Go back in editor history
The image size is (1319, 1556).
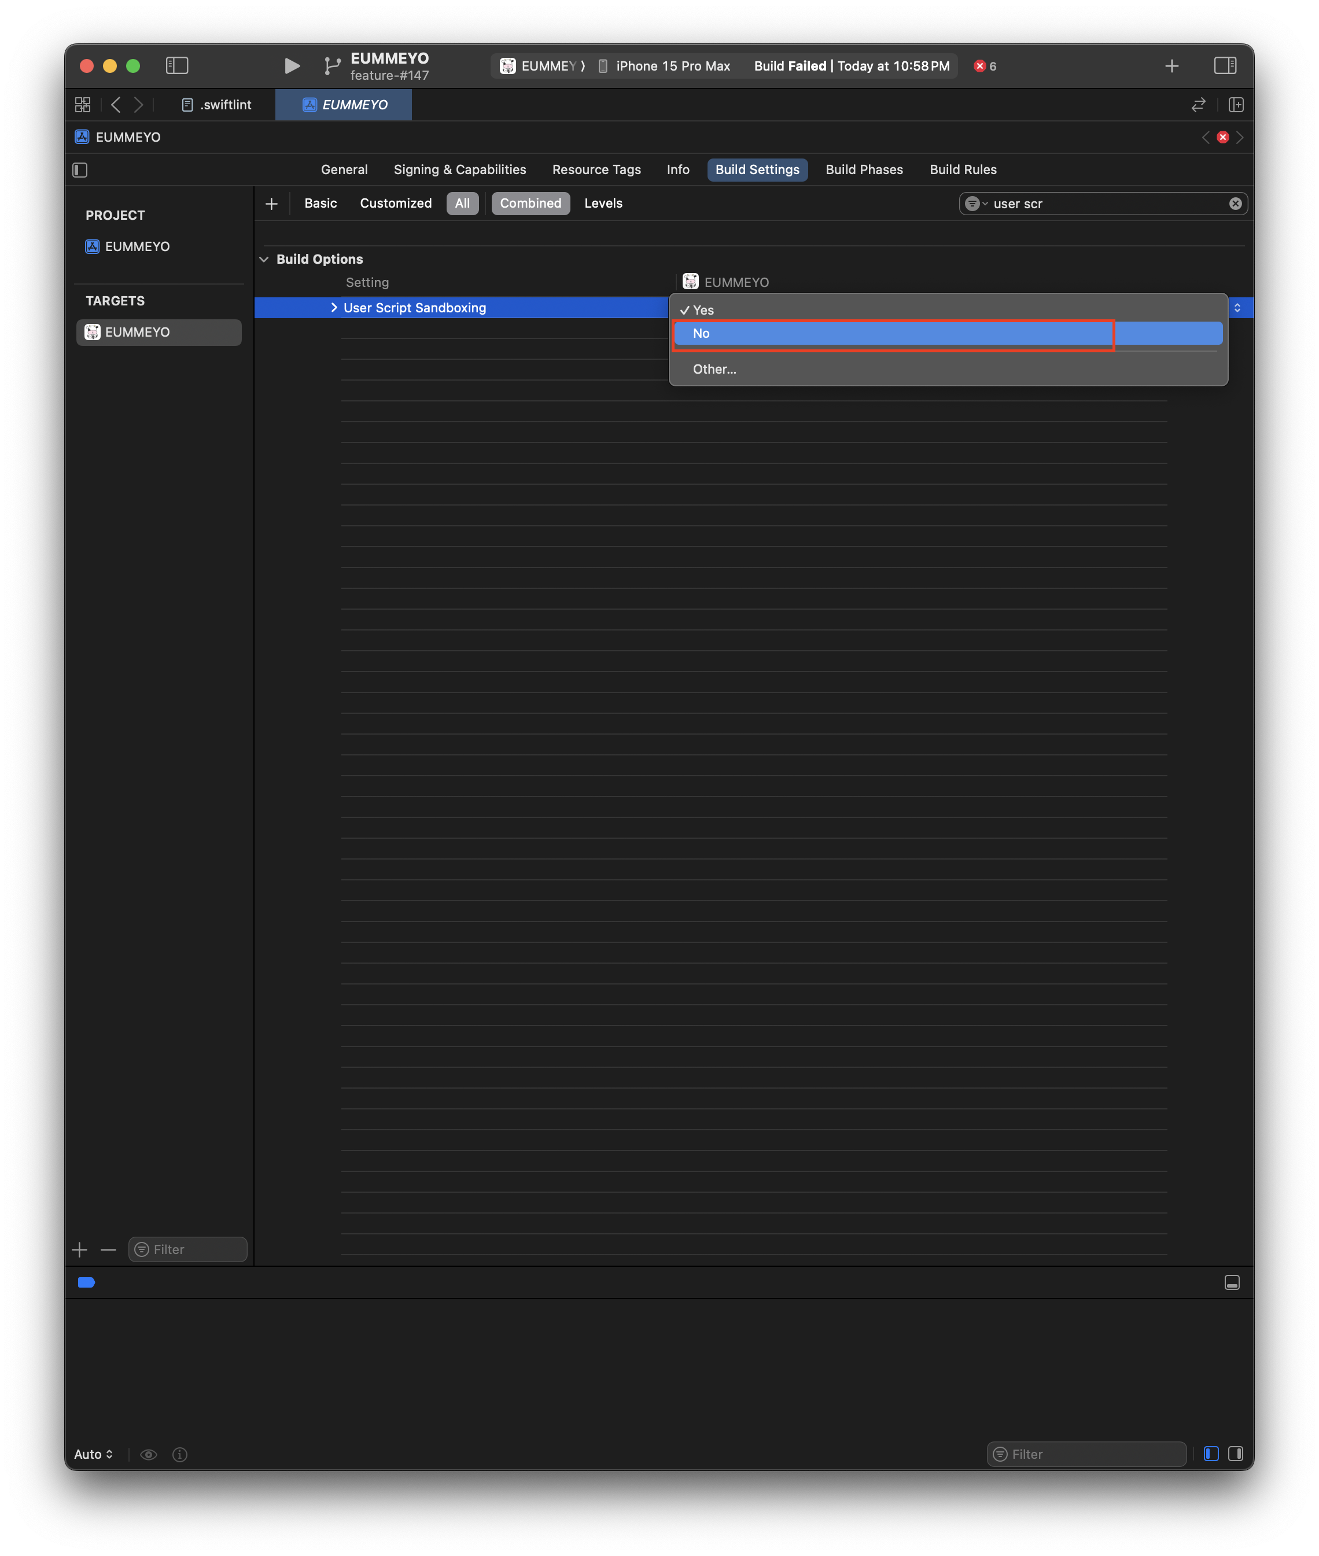[x=115, y=105]
